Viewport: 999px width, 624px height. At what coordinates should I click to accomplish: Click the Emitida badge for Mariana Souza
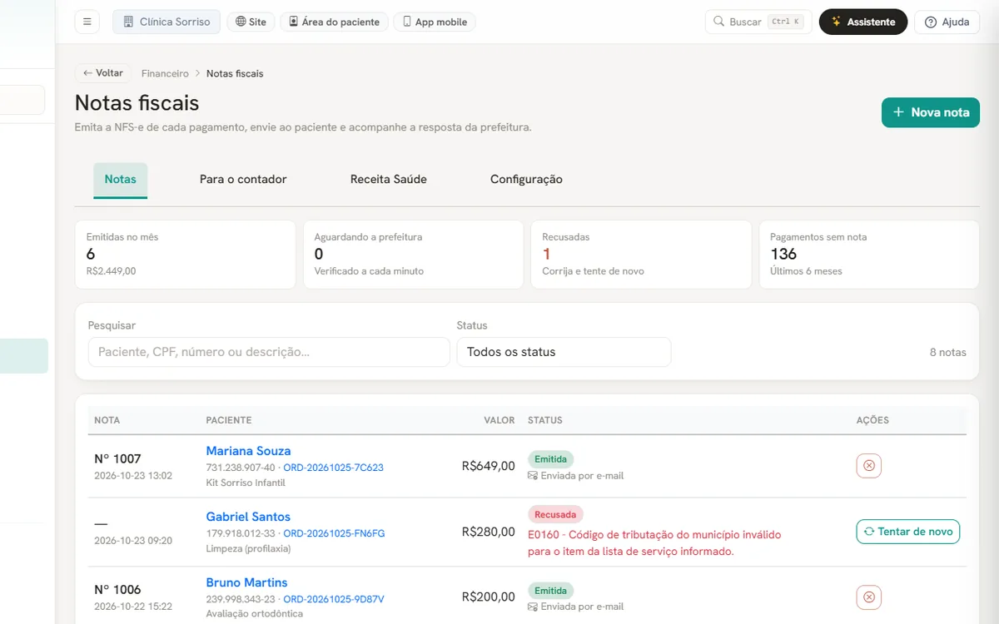[x=550, y=459]
